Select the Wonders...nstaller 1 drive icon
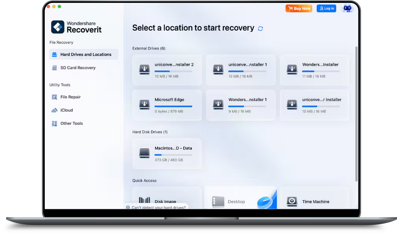The width and height of the screenshot is (397, 235). pyautogui.click(x=218, y=104)
